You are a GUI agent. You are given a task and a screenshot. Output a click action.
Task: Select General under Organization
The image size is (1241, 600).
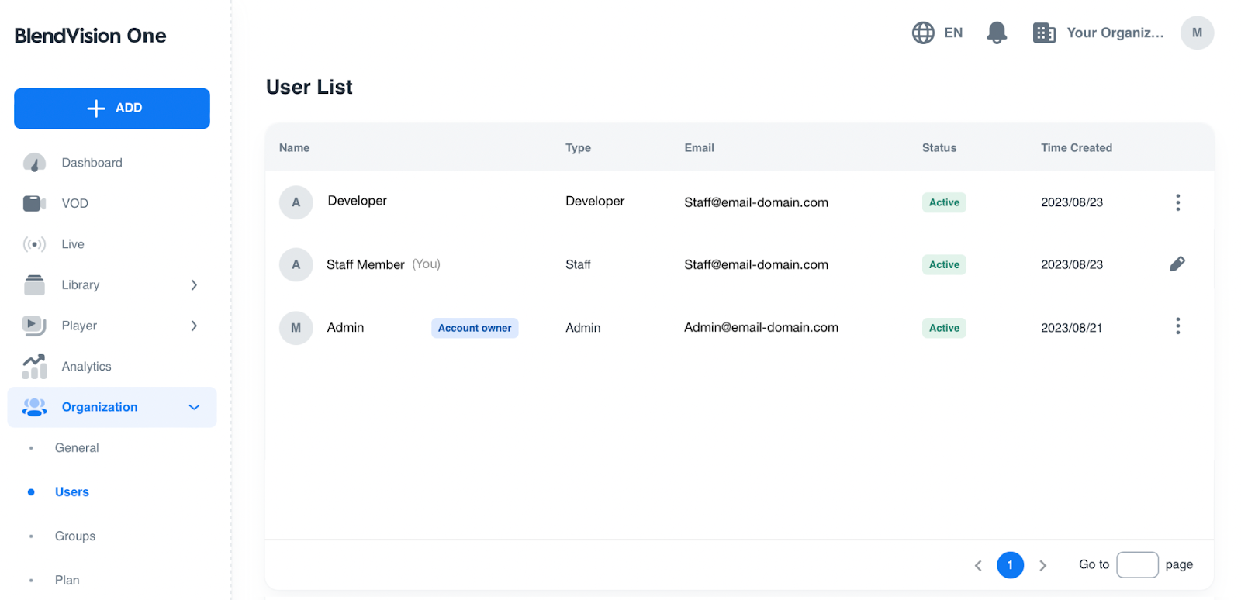coord(77,448)
